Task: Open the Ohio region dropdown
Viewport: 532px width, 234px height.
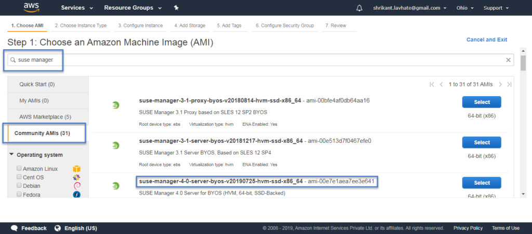Action: pyautogui.click(x=465, y=8)
